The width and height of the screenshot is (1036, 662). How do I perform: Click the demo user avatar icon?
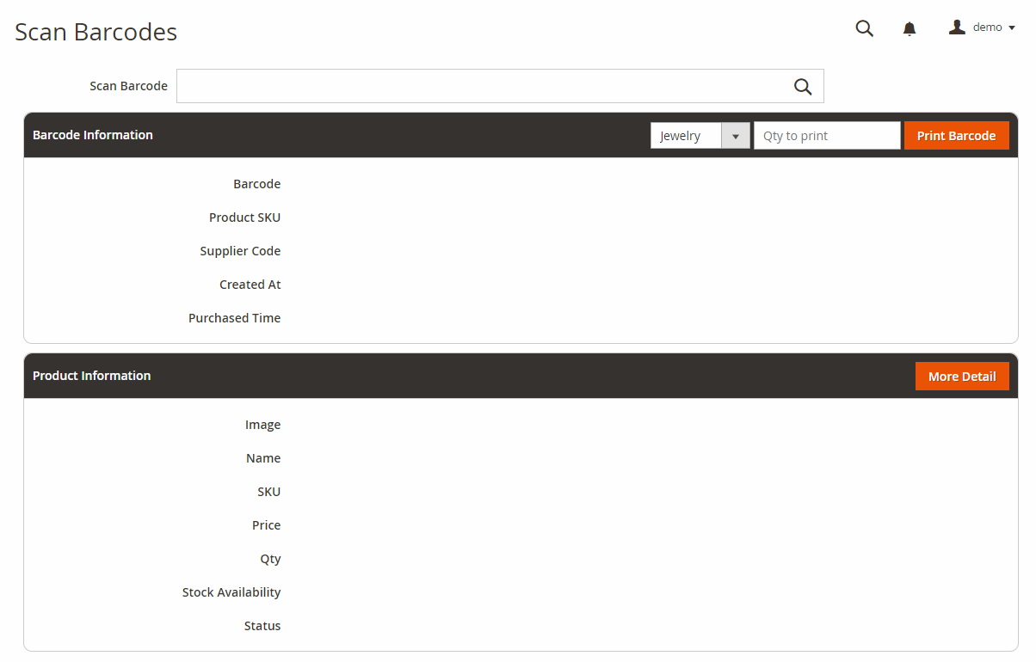tap(957, 28)
